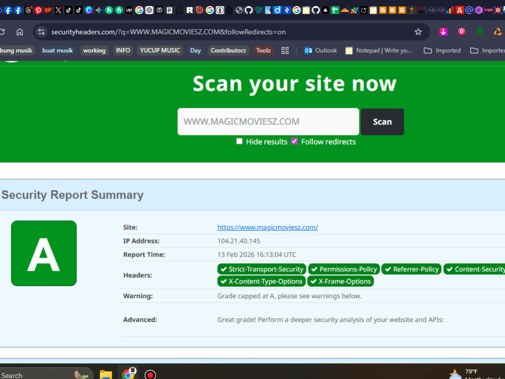The height and width of the screenshot is (379, 505).
Task: Open the green download arrow extension
Action: (x=480, y=31)
